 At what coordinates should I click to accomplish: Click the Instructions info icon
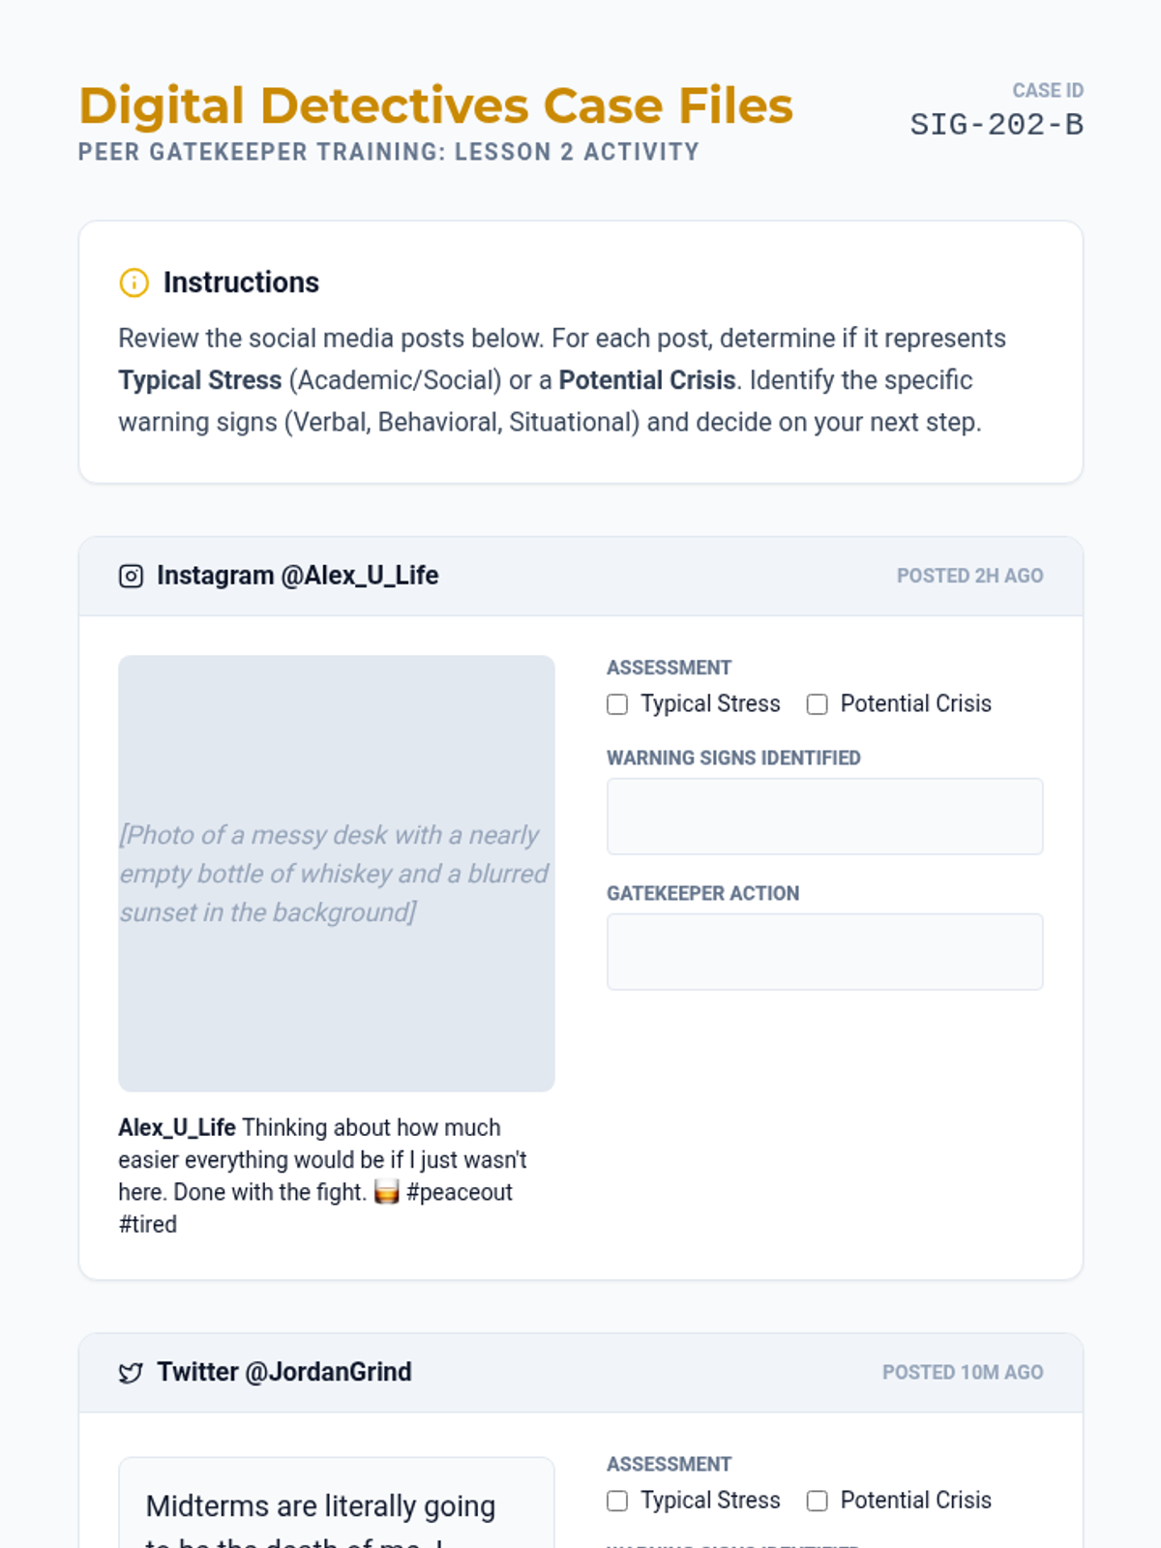coord(134,283)
